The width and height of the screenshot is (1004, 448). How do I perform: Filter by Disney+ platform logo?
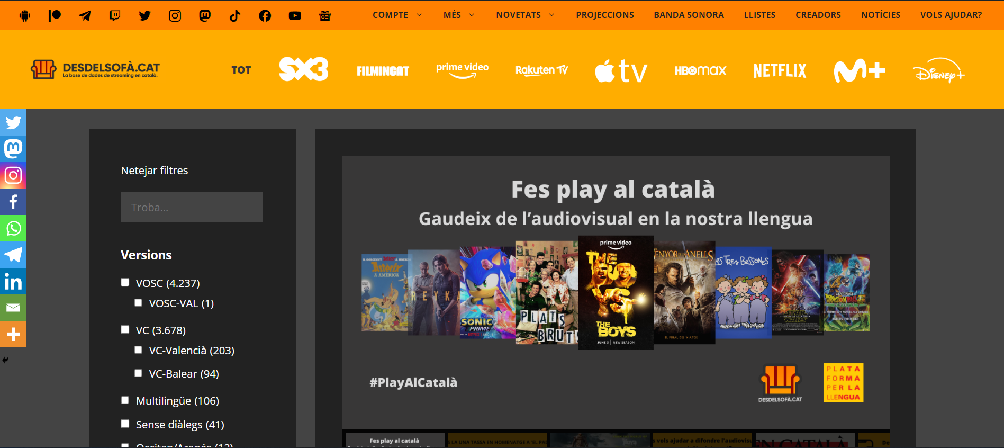tap(938, 70)
